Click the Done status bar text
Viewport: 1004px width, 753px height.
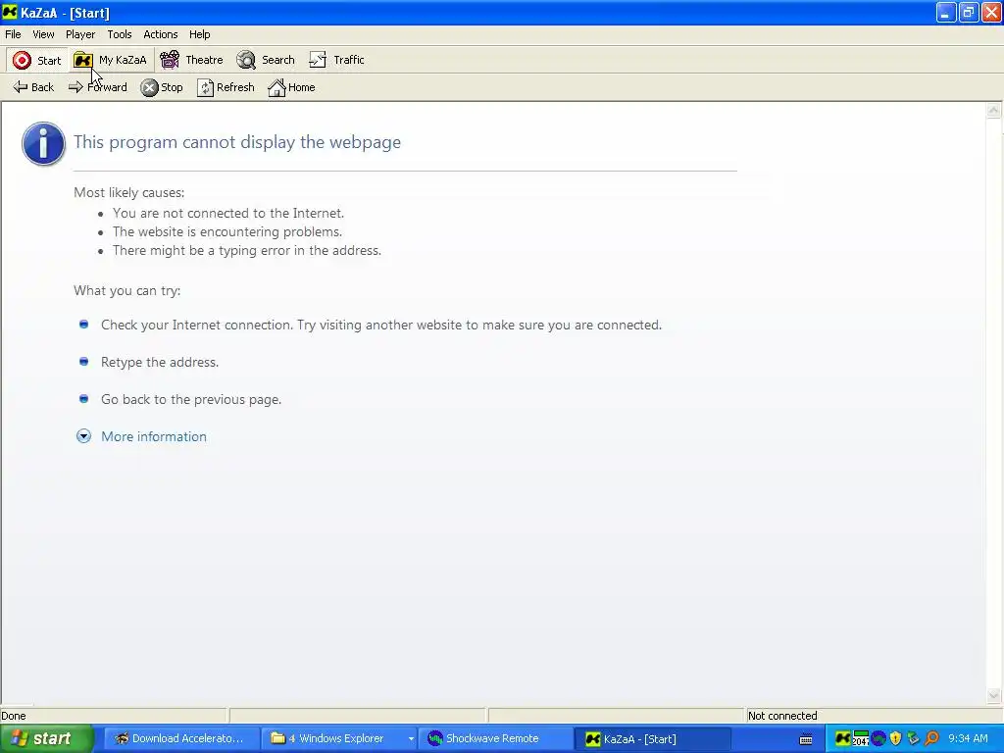pyautogui.click(x=14, y=716)
